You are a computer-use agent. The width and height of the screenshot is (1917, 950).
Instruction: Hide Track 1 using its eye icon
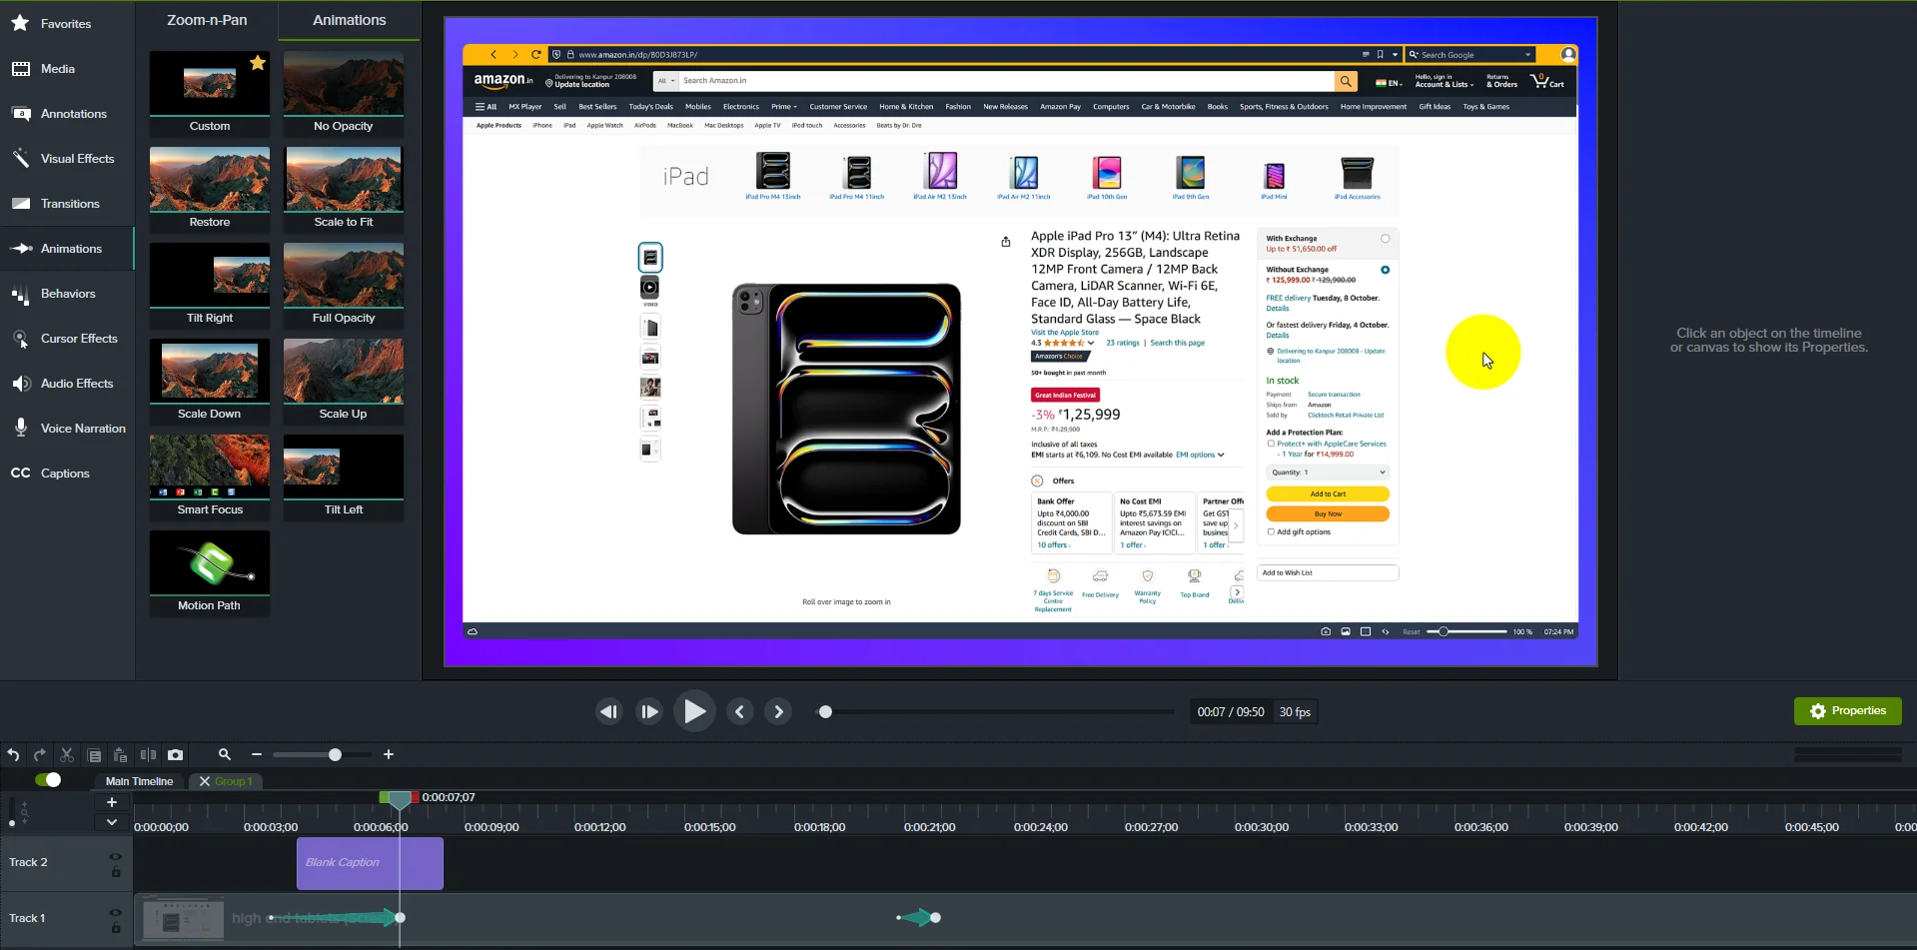[116, 912]
